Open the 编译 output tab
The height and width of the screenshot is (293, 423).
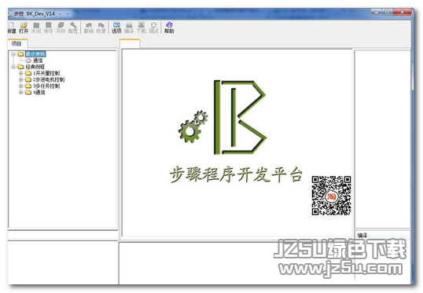coord(362,236)
